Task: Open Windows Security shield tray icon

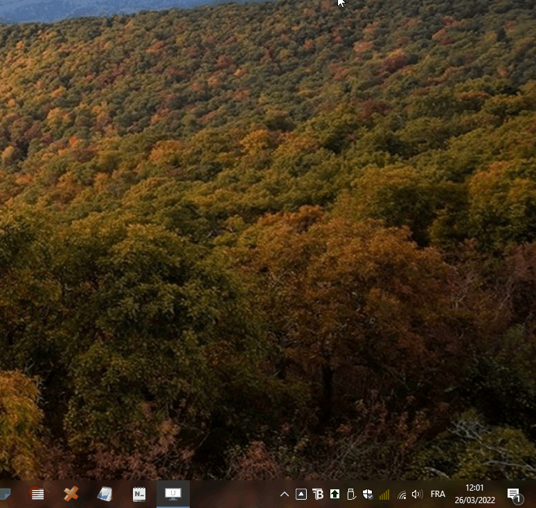Action: (x=368, y=494)
